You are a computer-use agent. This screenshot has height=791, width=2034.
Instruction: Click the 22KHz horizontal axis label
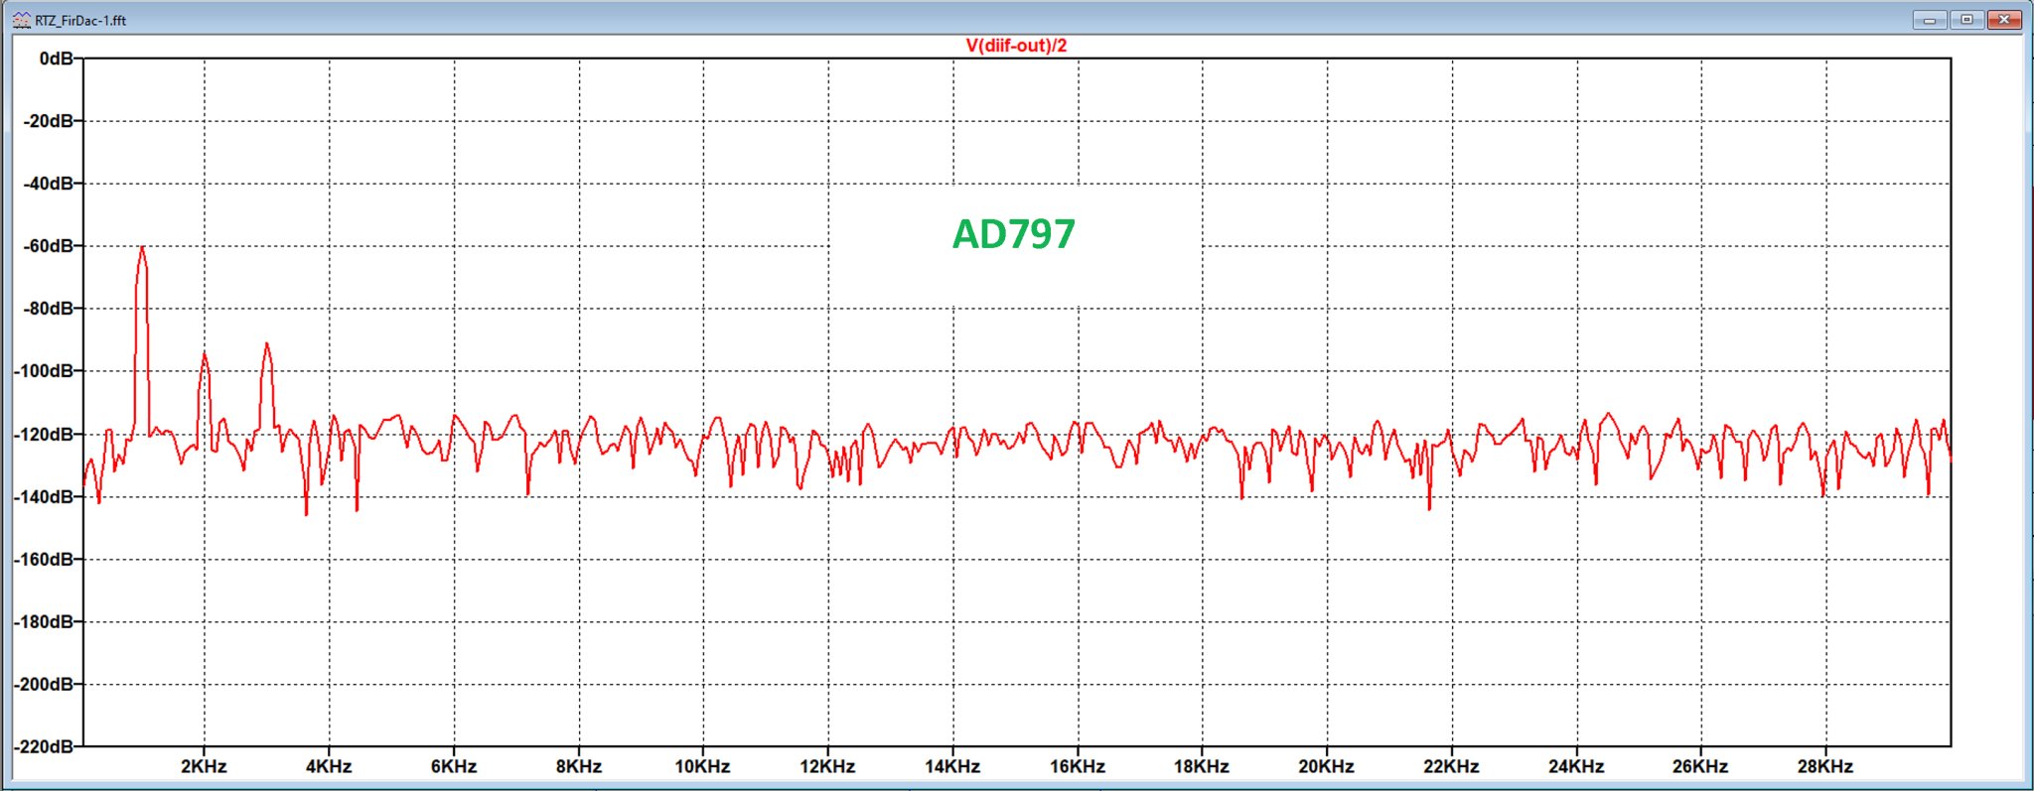(x=1452, y=766)
